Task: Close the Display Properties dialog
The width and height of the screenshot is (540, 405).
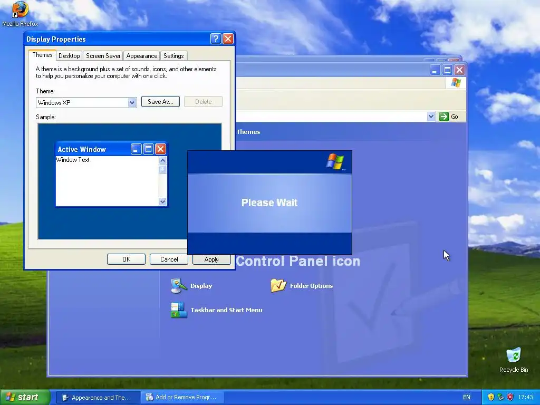Action: tap(228, 39)
